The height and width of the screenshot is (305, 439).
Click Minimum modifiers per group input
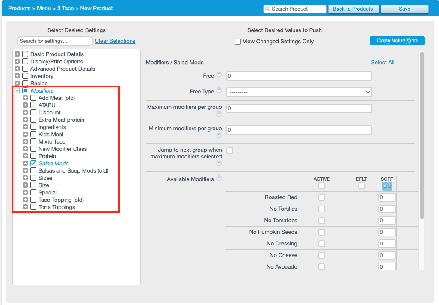click(x=299, y=129)
